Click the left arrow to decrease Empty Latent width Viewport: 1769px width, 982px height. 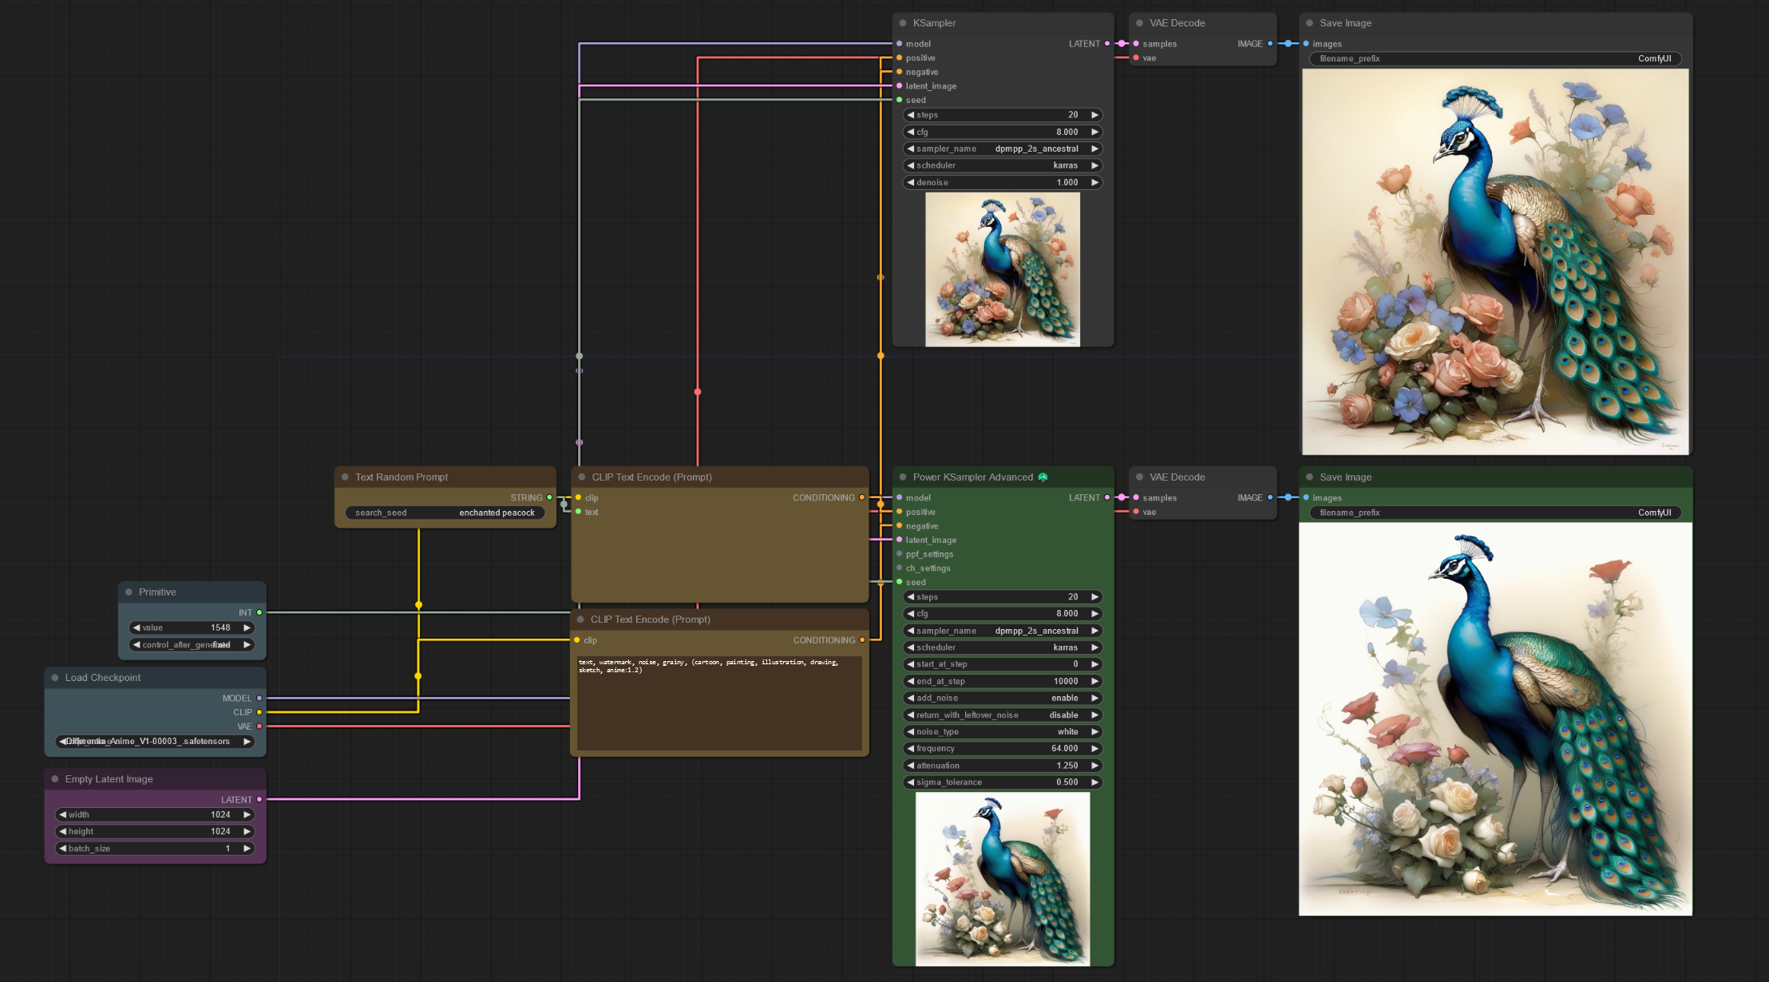(63, 815)
